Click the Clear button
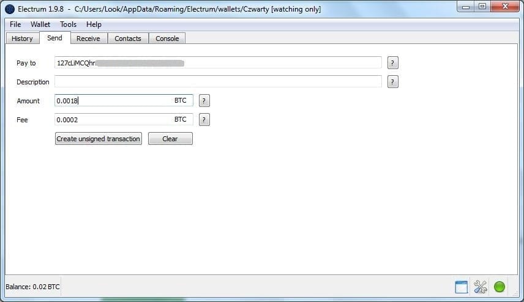This screenshot has width=524, height=302. [x=170, y=139]
